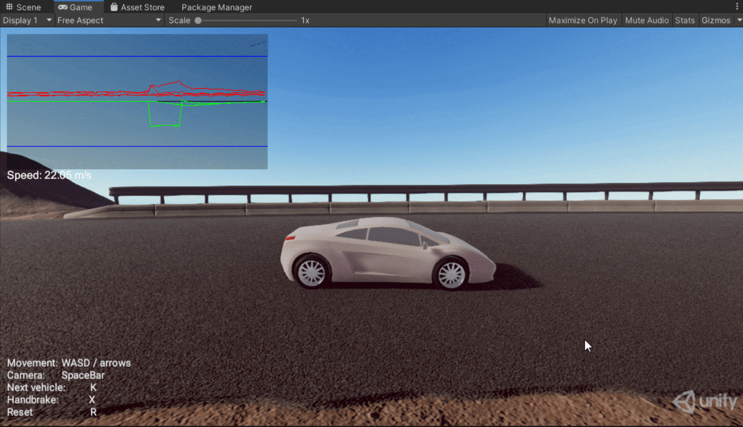Screen dimensions: 743x427
Task: Click the shopping bag icon on the Asset Store tab
Action: [113, 7]
